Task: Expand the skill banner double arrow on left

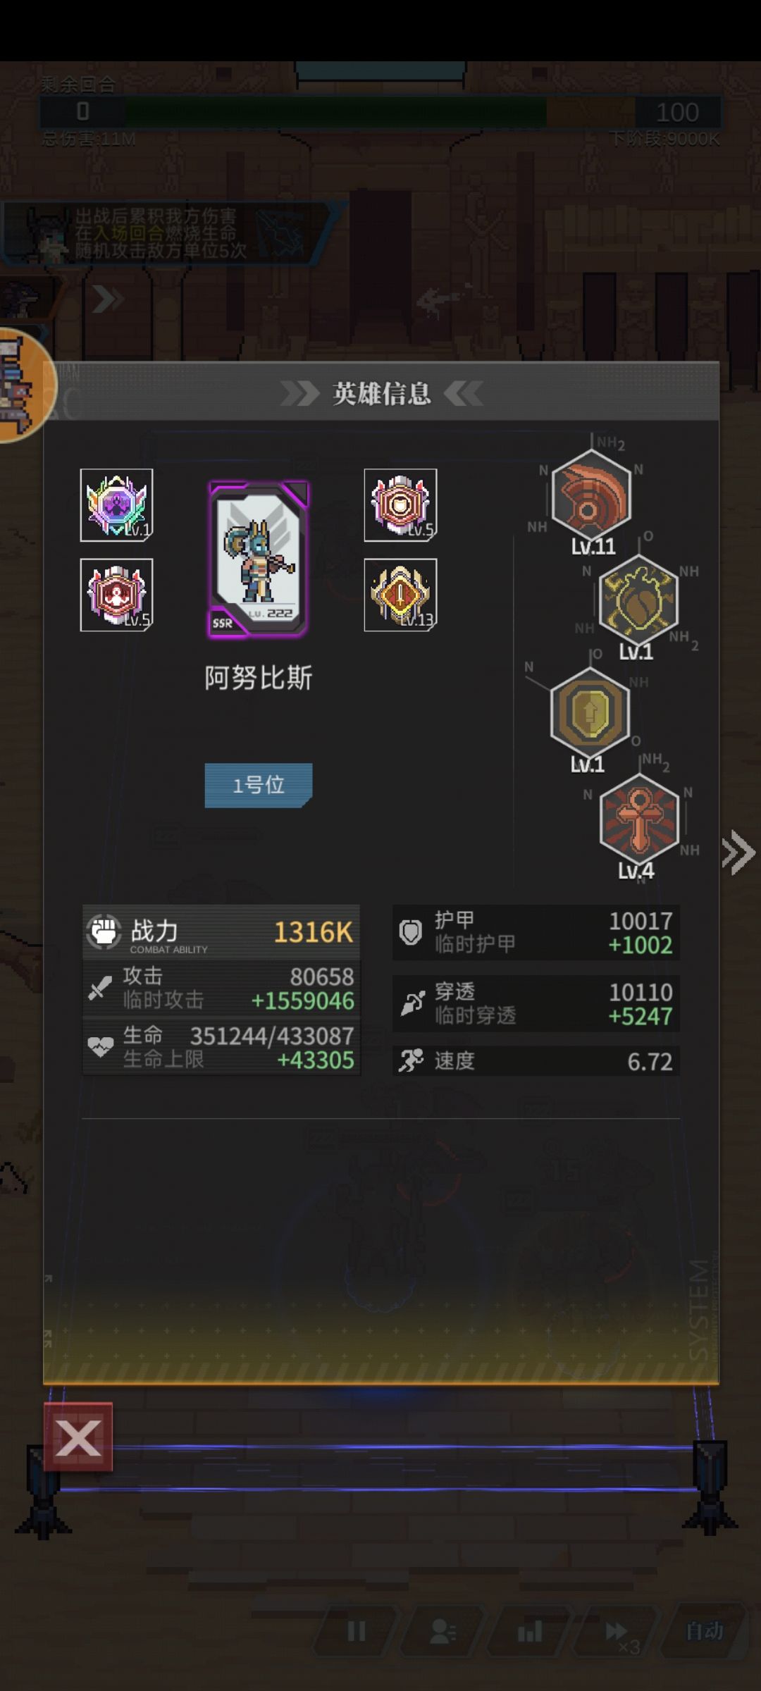Action: pyautogui.click(x=107, y=299)
